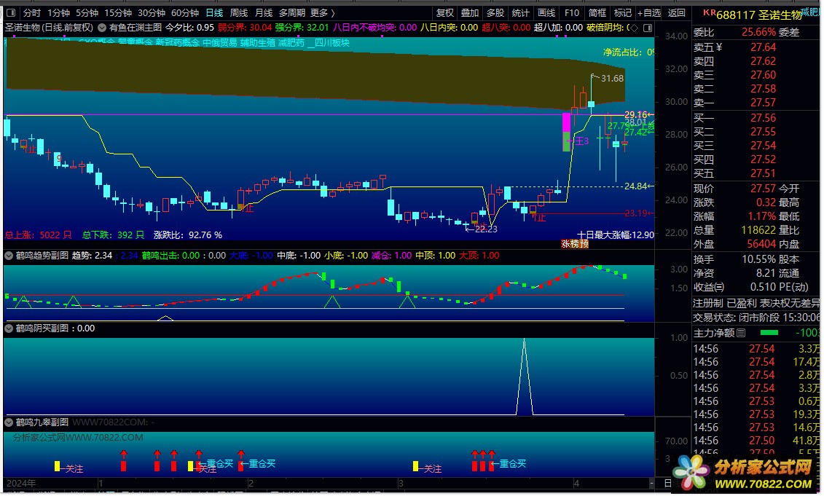The width and height of the screenshot is (824, 496).
Task: Select the 30分钟 period tab
Action: (x=152, y=12)
